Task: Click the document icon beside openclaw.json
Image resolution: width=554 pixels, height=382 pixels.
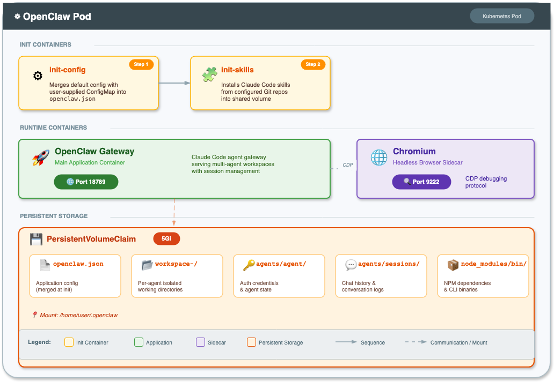Action: click(x=45, y=265)
